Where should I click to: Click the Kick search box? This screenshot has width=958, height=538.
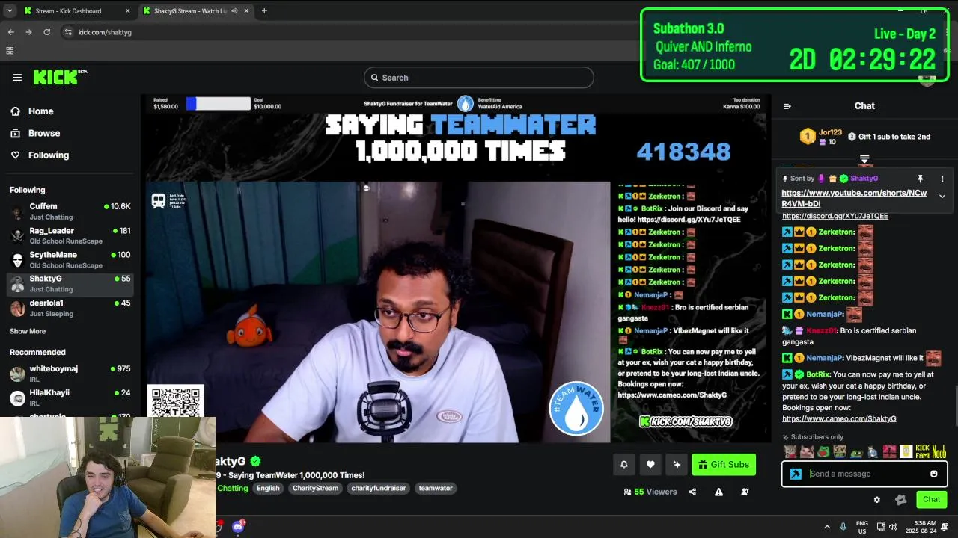pyautogui.click(x=479, y=78)
